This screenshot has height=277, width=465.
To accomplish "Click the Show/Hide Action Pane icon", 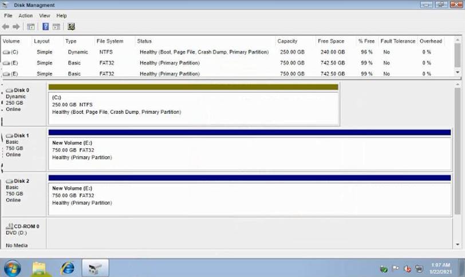I will 56,26.
